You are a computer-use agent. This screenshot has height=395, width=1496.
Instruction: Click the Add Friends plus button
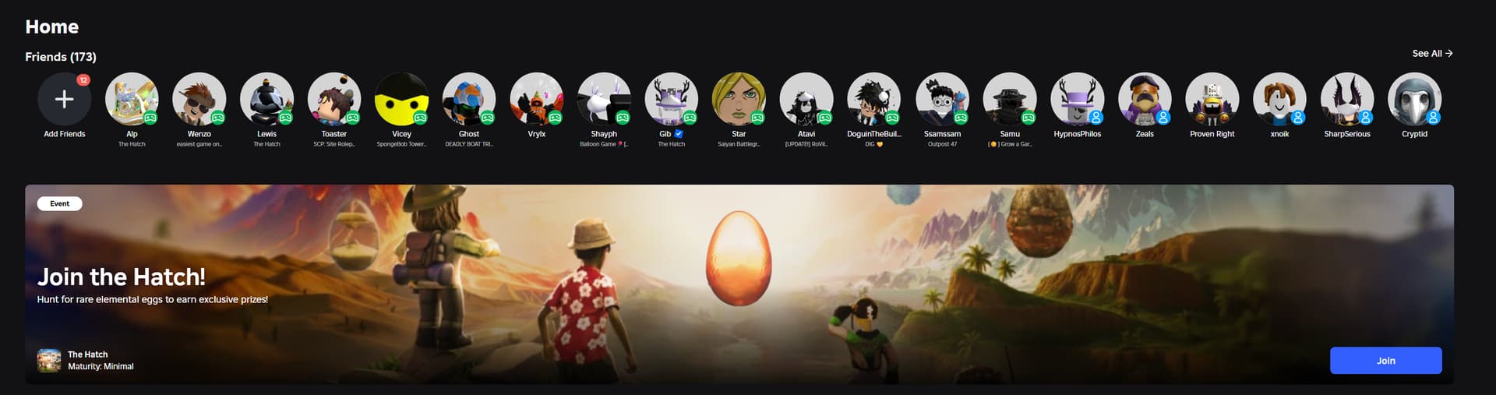coord(65,99)
